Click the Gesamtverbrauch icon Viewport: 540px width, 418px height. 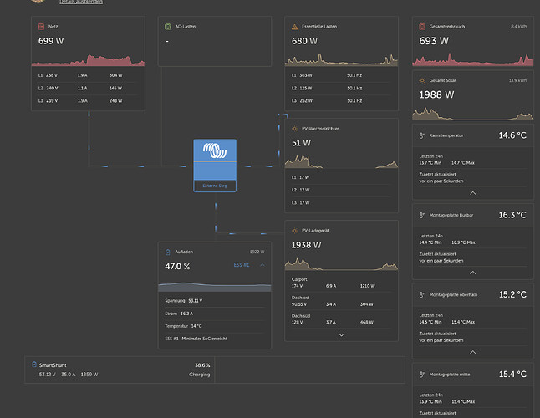tap(420, 27)
